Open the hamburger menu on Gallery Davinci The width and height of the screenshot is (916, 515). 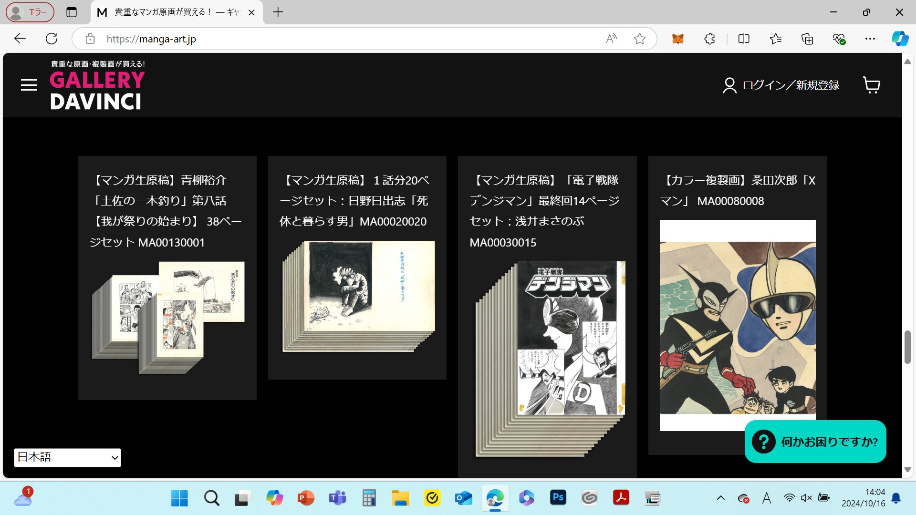29,85
